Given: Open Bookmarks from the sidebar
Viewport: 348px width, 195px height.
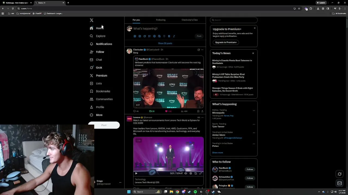Looking at the screenshot, I should tap(100, 91).
